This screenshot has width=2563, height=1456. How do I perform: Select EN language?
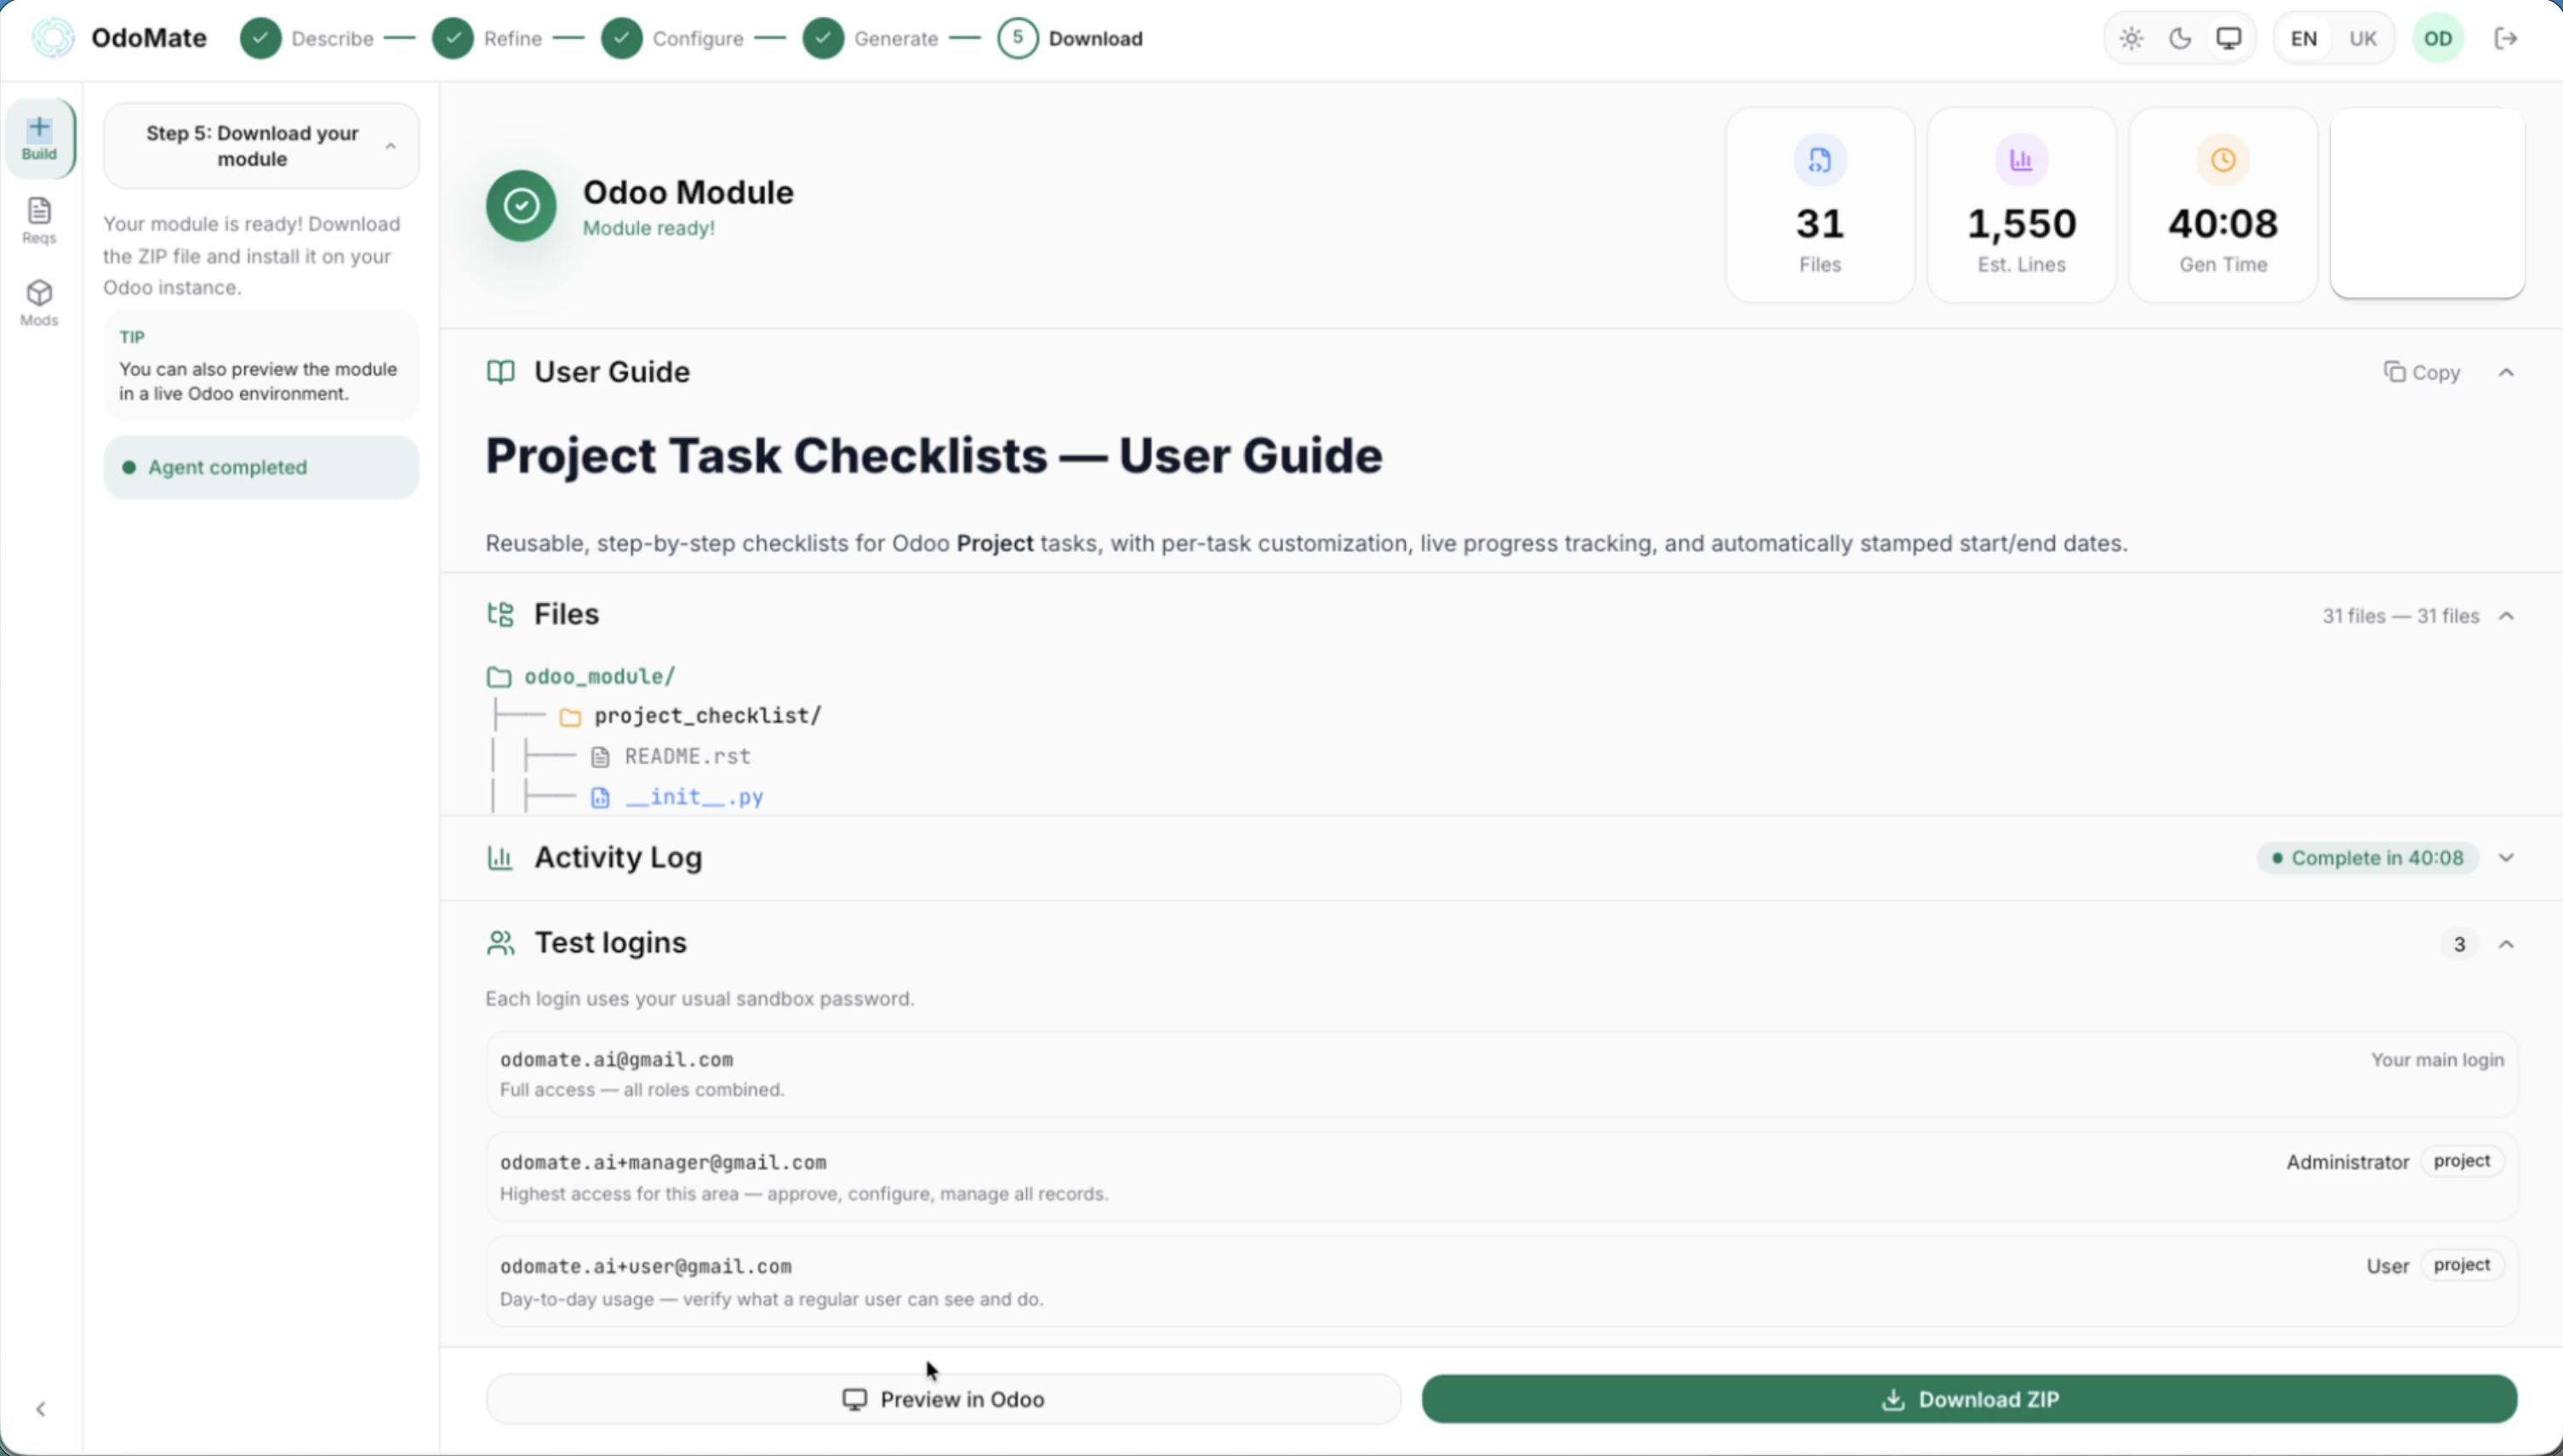pyautogui.click(x=2304, y=38)
